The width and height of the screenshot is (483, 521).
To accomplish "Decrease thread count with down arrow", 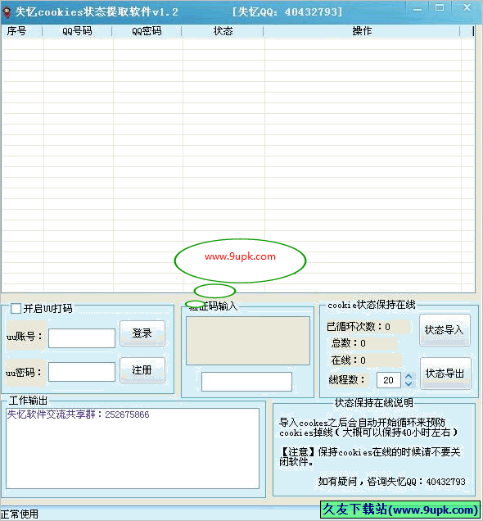I will (x=409, y=383).
